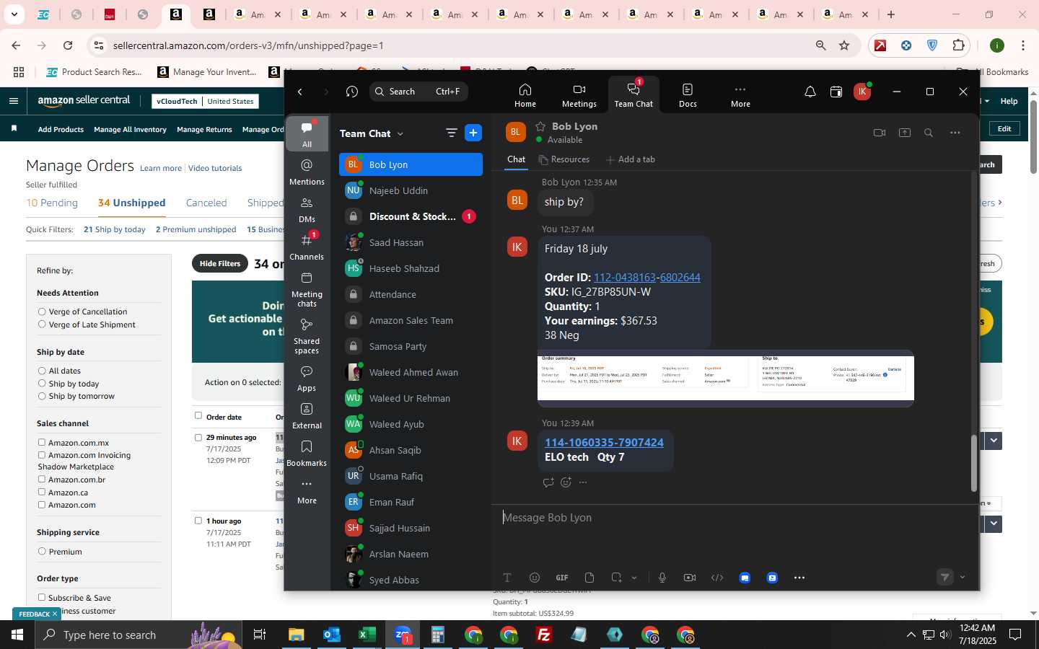Attach file in message toolbar
This screenshot has width=1039, height=649.
[x=589, y=578]
